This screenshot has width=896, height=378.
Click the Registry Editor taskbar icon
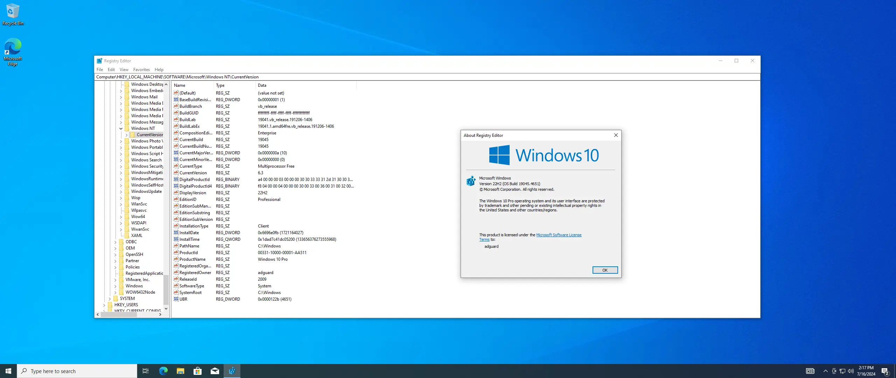pos(232,371)
